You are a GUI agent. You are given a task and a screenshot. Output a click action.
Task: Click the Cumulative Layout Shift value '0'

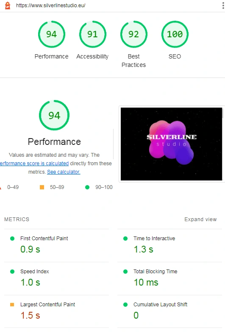click(136, 315)
